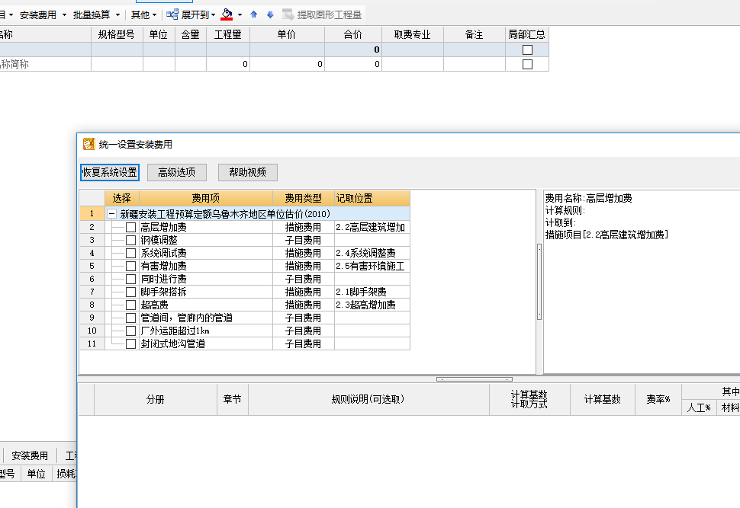Screen dimensions: 740x508
Task: Move row up with blue up arrow
Action: click(x=254, y=14)
